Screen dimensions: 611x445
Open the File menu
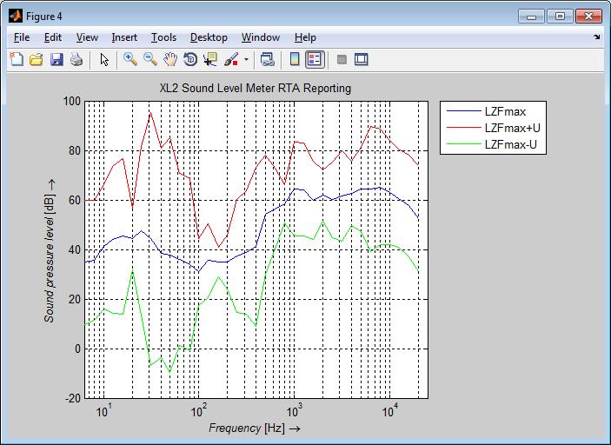[22, 37]
